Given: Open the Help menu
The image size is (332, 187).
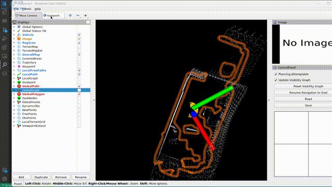Looking at the screenshot, I should pyautogui.click(x=37, y=9).
